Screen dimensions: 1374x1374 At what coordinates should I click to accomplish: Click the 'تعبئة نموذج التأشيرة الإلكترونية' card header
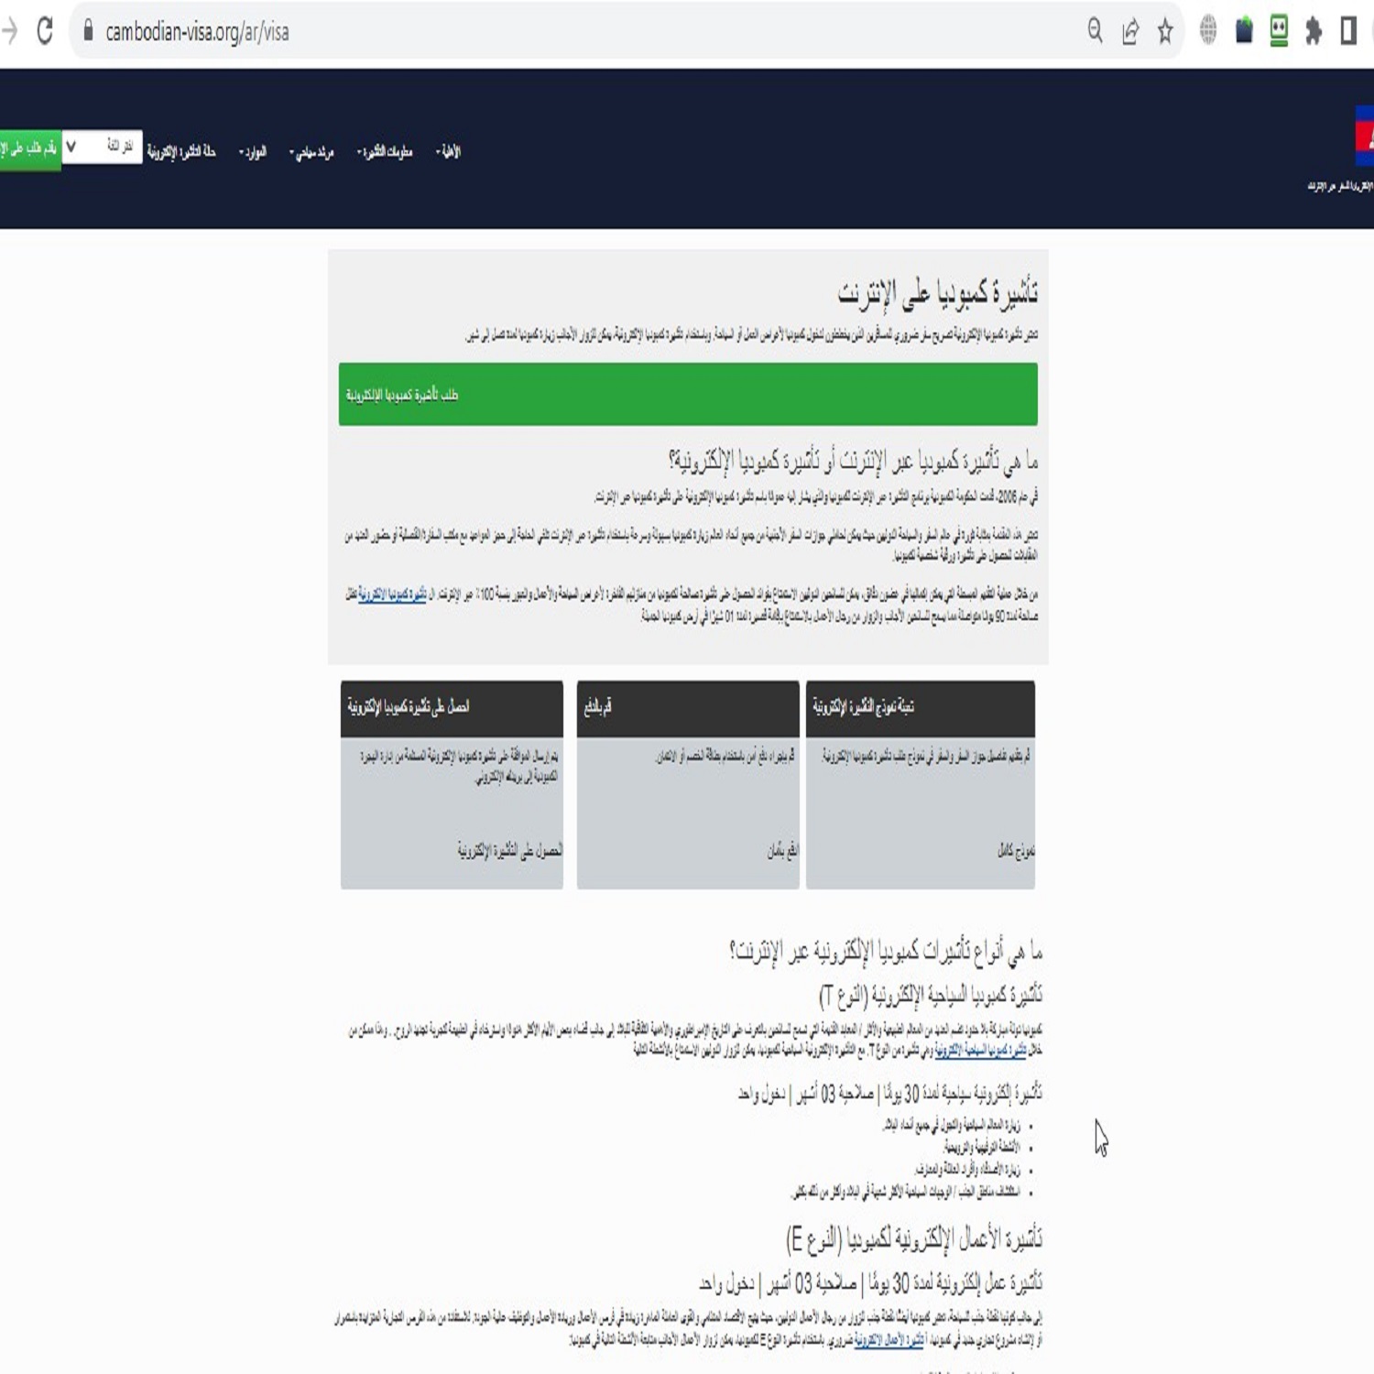point(921,708)
